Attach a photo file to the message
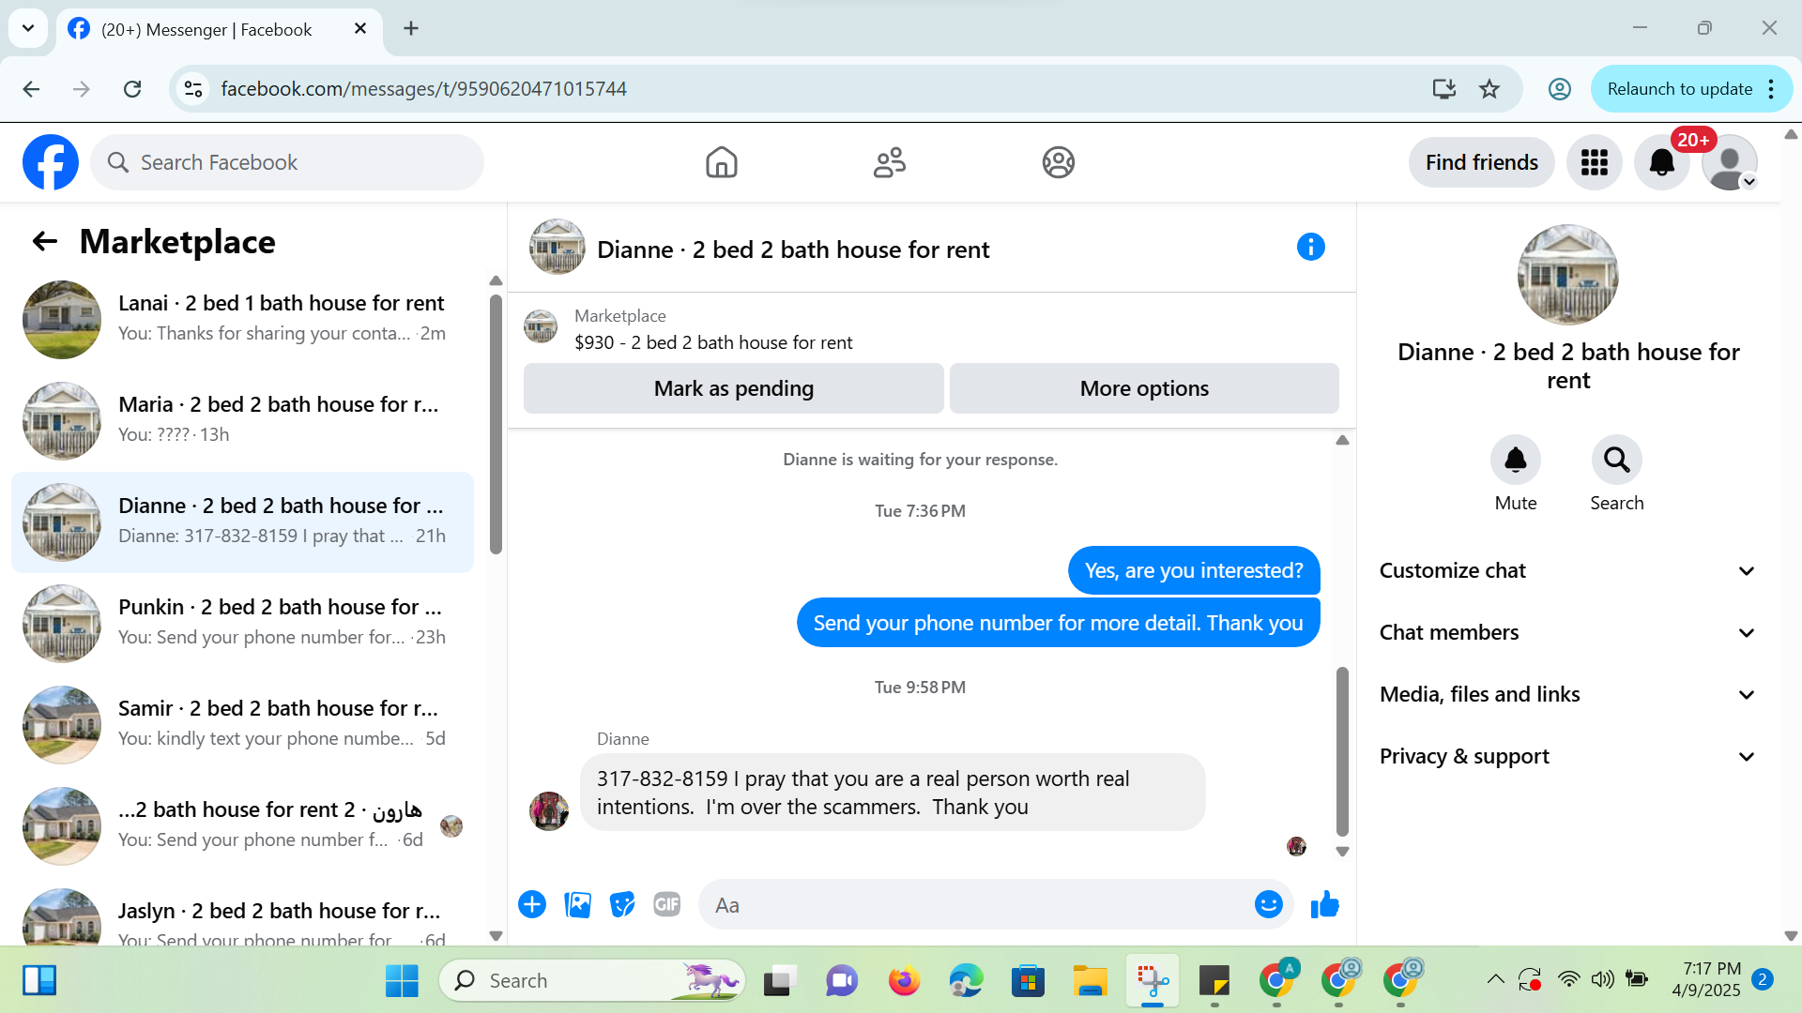Viewport: 1802px width, 1013px height. click(x=577, y=904)
